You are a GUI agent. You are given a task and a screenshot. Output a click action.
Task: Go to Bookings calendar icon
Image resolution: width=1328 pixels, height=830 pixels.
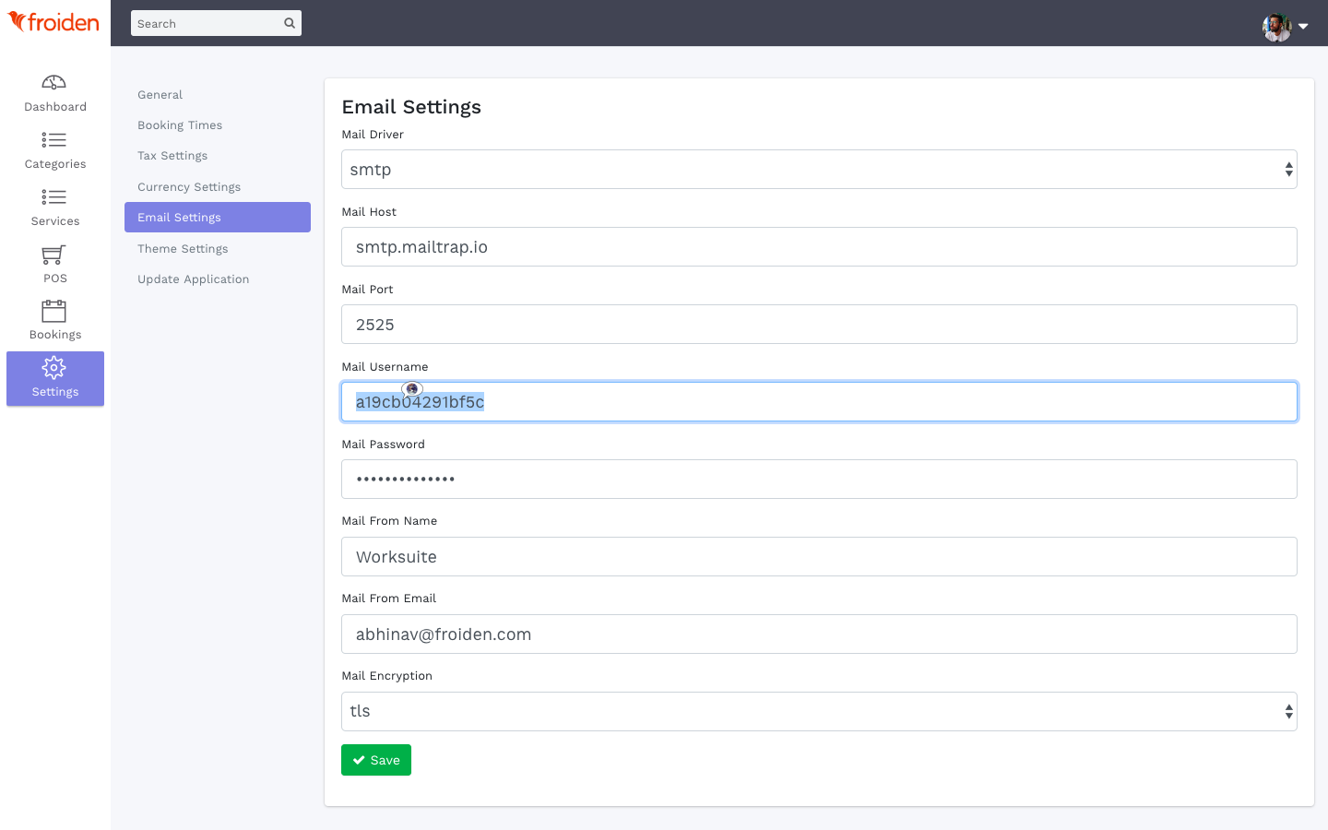pos(54,312)
